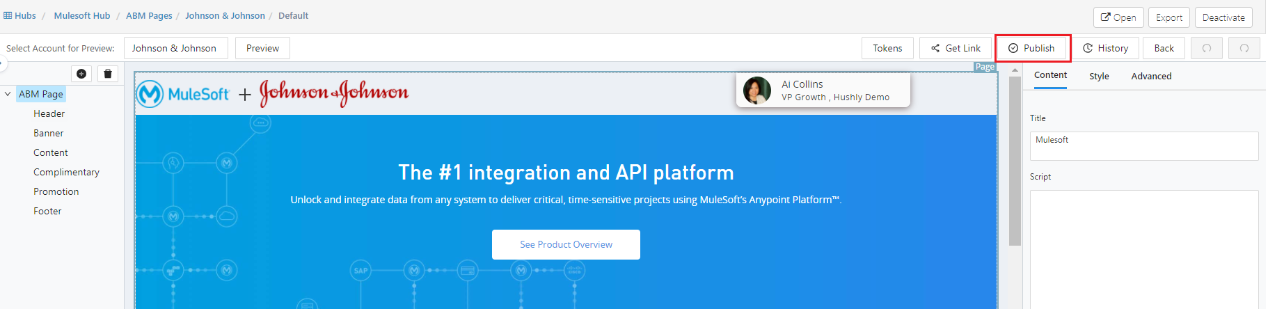The height and width of the screenshot is (309, 1268).
Task: Open ABM Pages breadcrumb link
Action: (149, 15)
